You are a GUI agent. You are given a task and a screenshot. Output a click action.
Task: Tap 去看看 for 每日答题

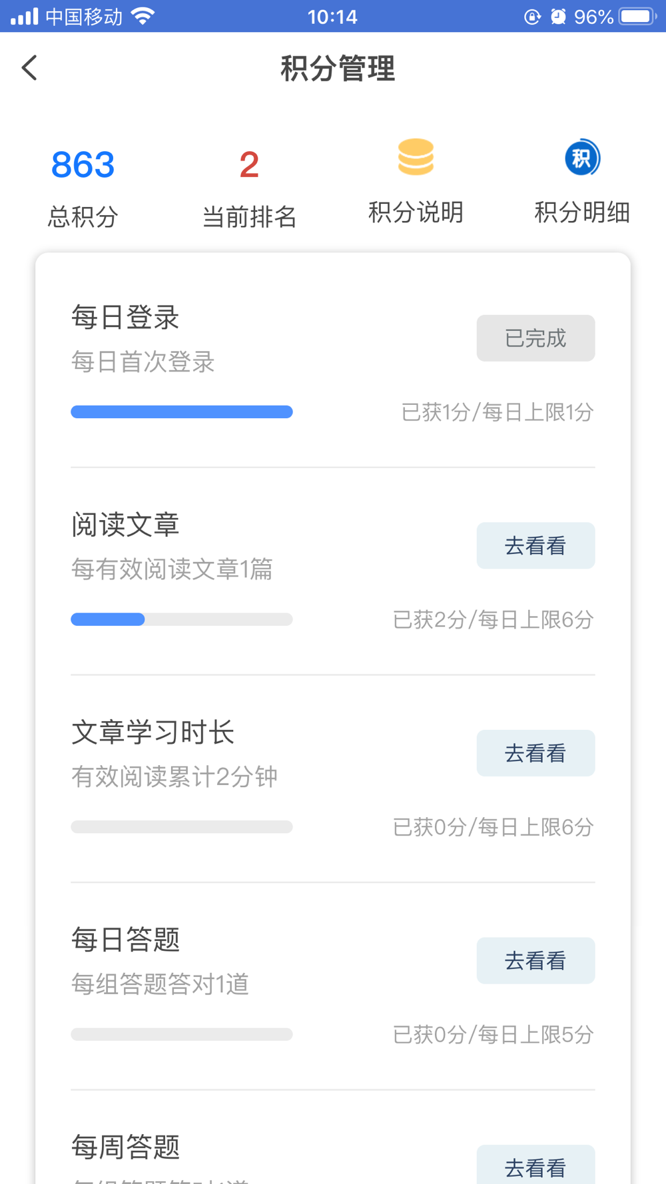tap(535, 960)
